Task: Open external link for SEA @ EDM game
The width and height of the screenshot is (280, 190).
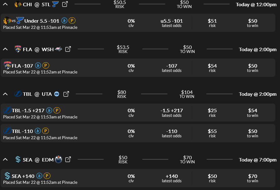Action: [x=68, y=160]
